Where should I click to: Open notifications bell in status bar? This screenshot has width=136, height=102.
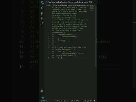[94, 101]
